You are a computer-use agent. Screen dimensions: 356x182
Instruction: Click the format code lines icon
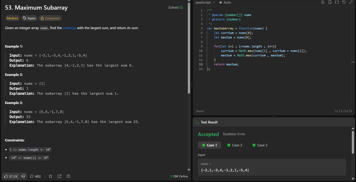click(x=323, y=2)
